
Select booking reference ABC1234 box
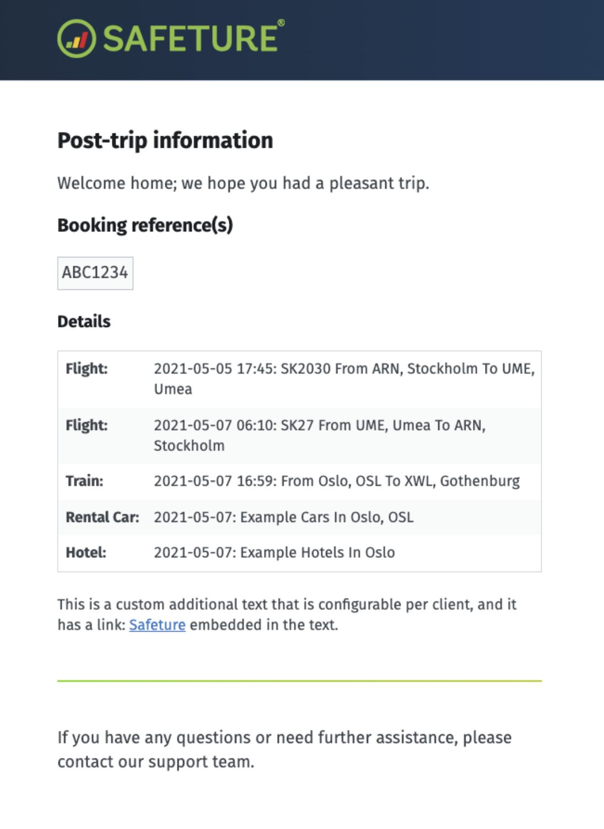click(95, 273)
